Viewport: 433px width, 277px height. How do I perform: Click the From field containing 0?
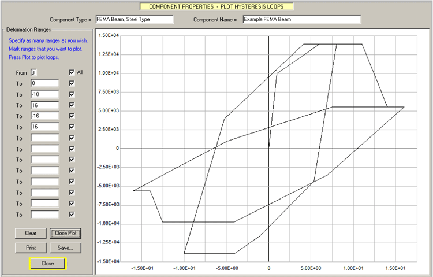(33, 72)
